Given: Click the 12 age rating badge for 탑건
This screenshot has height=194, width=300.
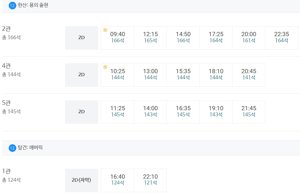Looking at the screenshot, I should coord(12,148).
